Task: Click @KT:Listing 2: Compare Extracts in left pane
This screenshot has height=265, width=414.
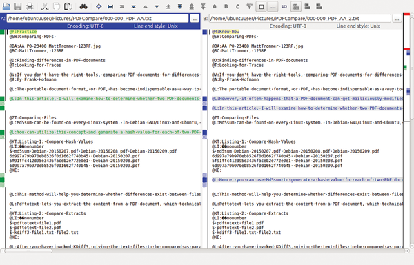Action: coord(48,213)
